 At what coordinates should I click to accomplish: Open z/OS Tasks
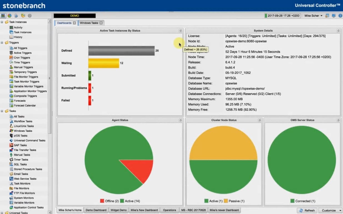point(21,136)
